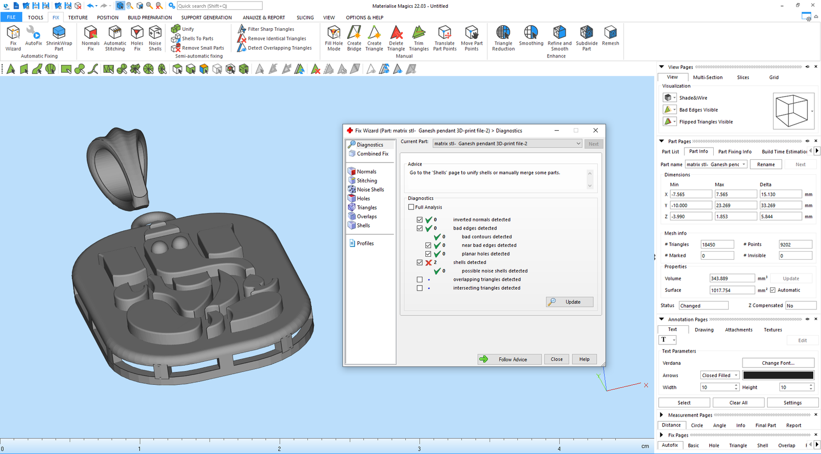Click Detect Overlapping Triangles

275,48
